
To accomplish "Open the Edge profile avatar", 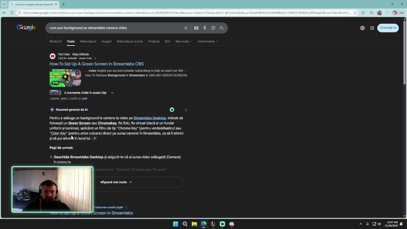I will click(x=379, y=13).
